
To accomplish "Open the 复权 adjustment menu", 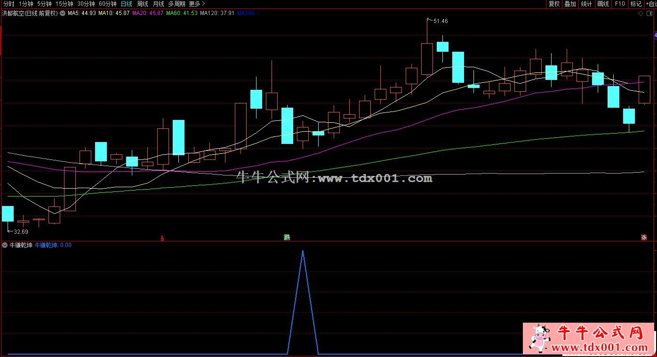I will tap(554, 4).
